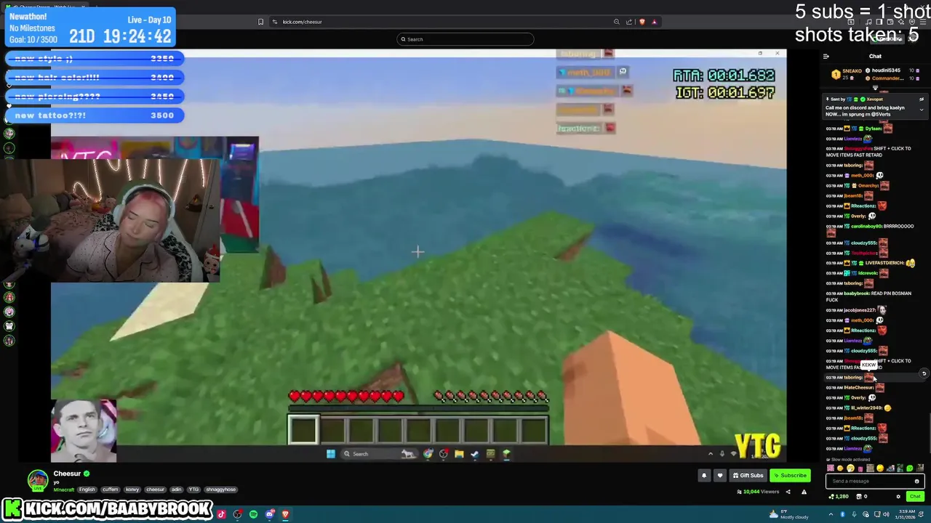The width and height of the screenshot is (931, 523).
Task: Click the share stream icon
Action: tap(788, 492)
